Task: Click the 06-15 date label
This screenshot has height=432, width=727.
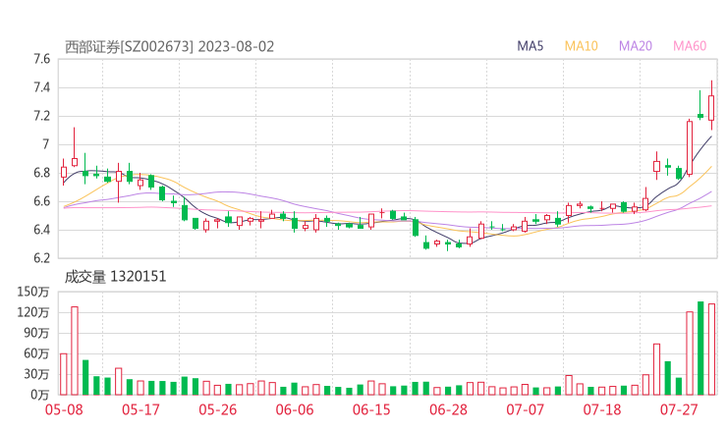Action: click(x=371, y=409)
